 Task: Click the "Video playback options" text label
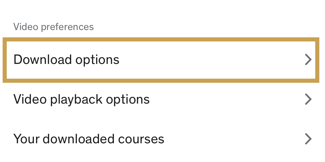81,99
